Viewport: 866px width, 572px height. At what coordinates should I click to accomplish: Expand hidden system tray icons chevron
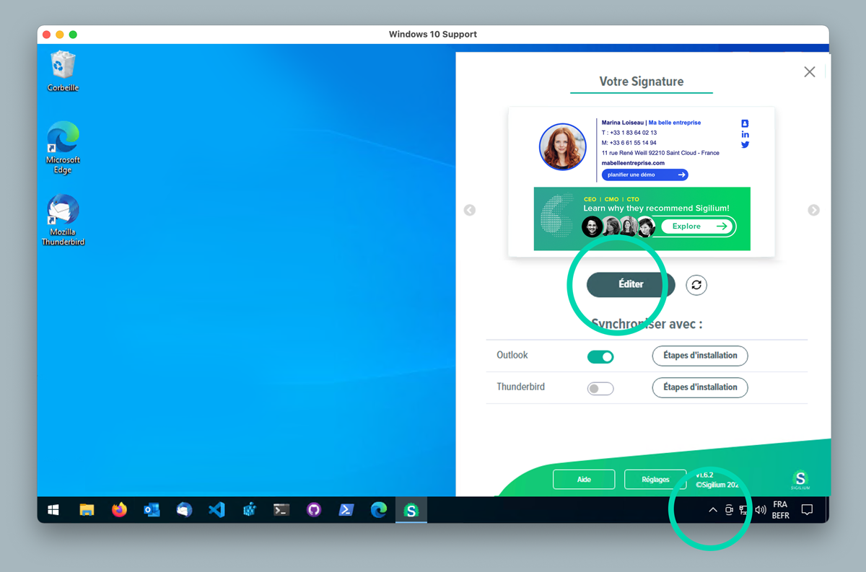[x=713, y=510]
